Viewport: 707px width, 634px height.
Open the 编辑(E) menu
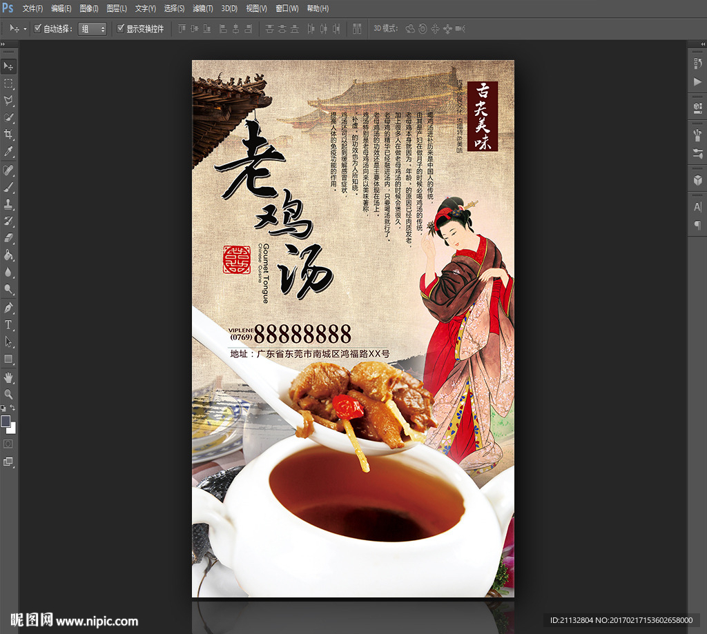[61, 8]
